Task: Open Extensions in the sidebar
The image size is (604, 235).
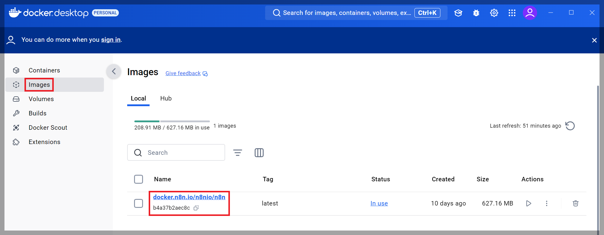Action: [x=55, y=142]
